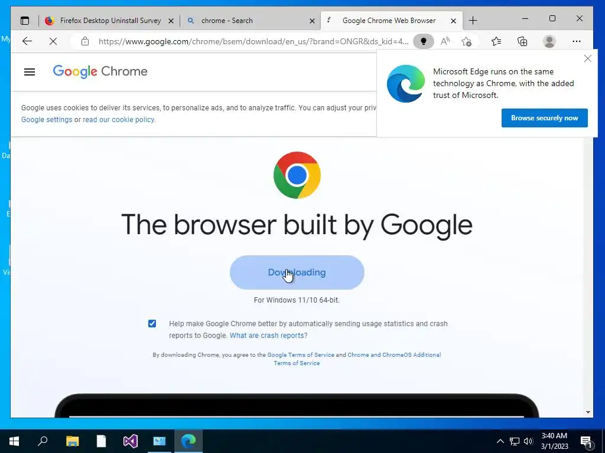Screen dimensions: 605x453
Task: Open the tab actions menu icon
Action: click(x=25, y=21)
